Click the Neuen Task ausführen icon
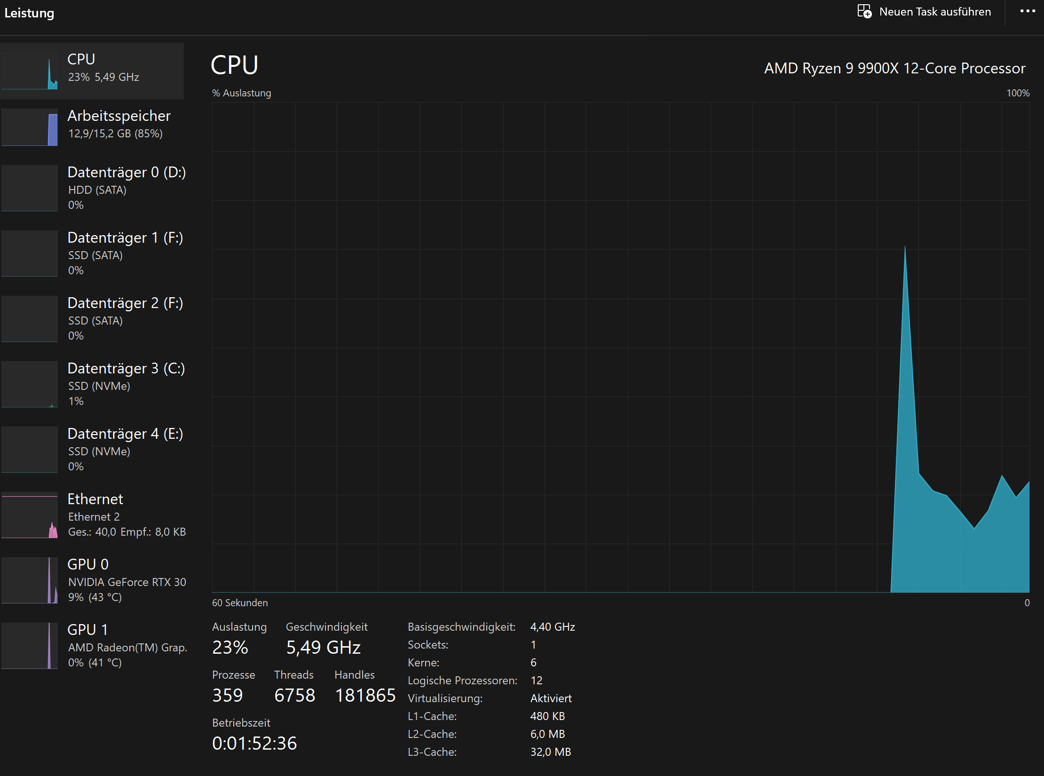The width and height of the screenshot is (1044, 776). pos(864,11)
